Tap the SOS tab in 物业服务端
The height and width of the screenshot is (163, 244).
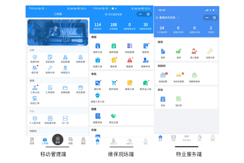coord(187,138)
